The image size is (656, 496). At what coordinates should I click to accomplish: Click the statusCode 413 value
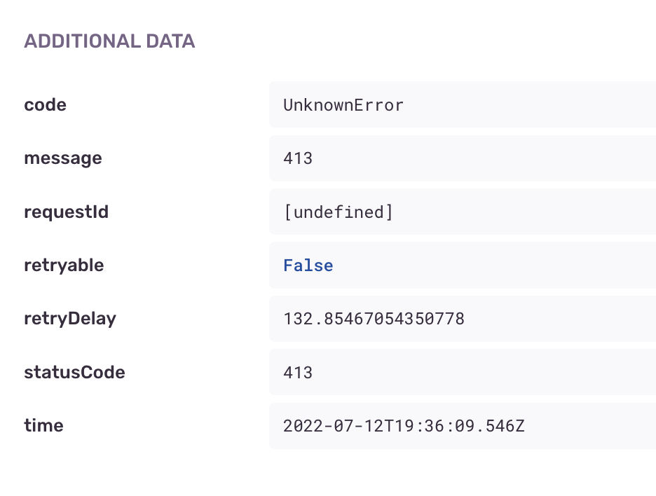[297, 372]
